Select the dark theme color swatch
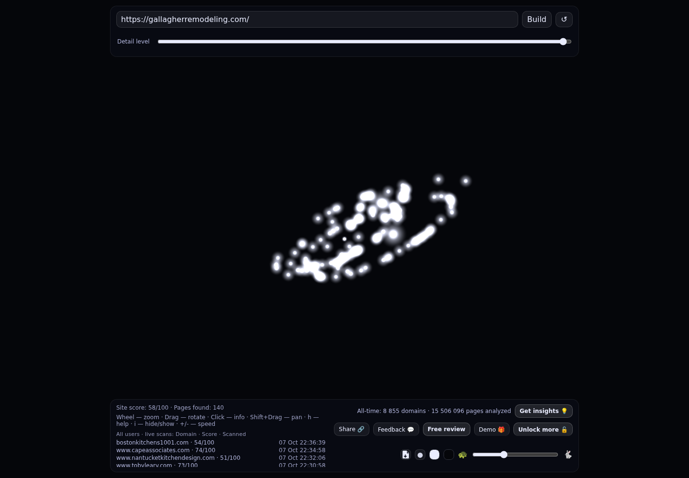The height and width of the screenshot is (478, 689). tap(449, 455)
